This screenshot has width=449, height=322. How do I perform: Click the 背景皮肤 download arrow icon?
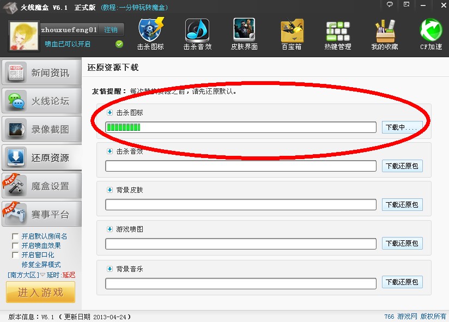[110, 190]
